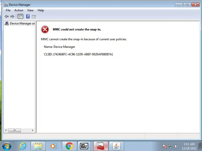Open the Help menu
This screenshot has height=151, width=202.
(x=41, y=10)
